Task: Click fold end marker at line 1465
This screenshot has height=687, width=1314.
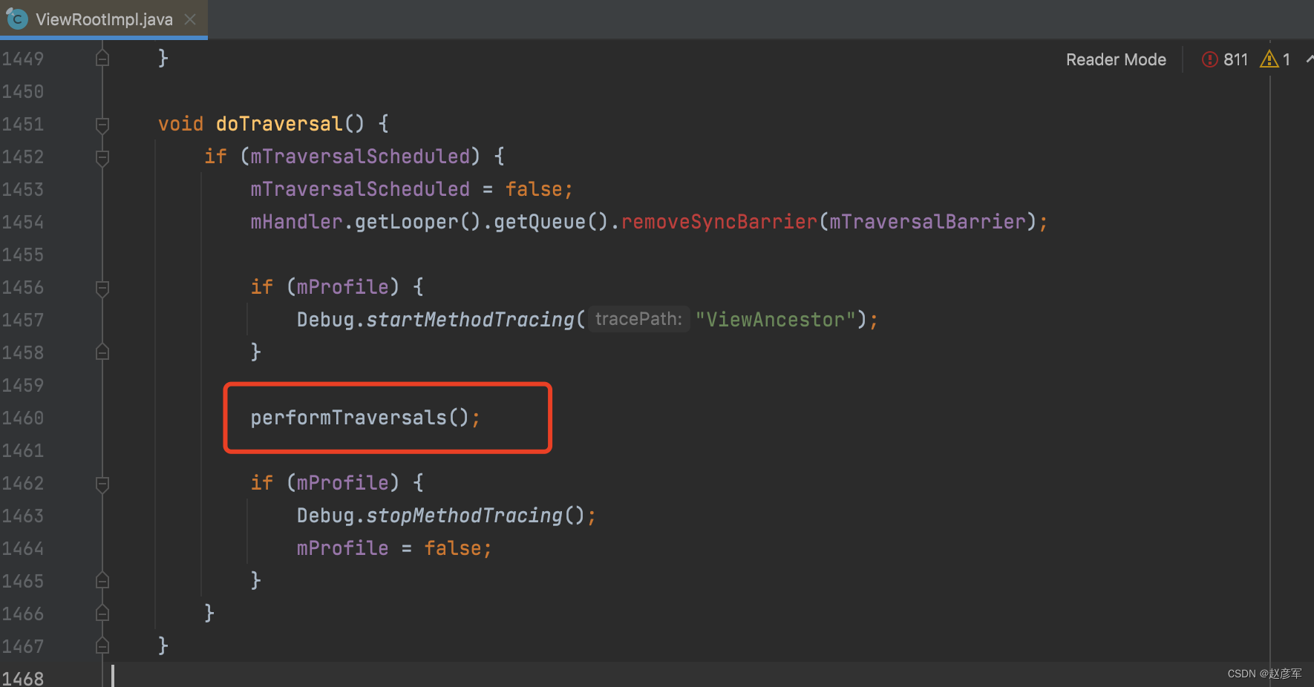Action: [x=102, y=580]
